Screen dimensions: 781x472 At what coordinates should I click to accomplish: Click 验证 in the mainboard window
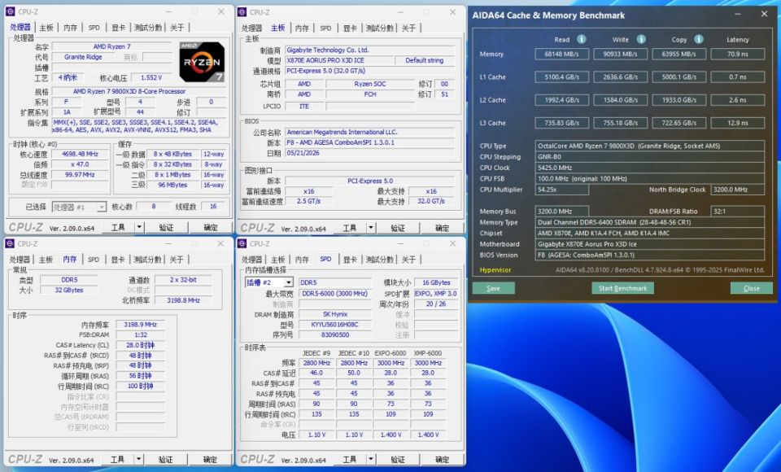tap(398, 228)
